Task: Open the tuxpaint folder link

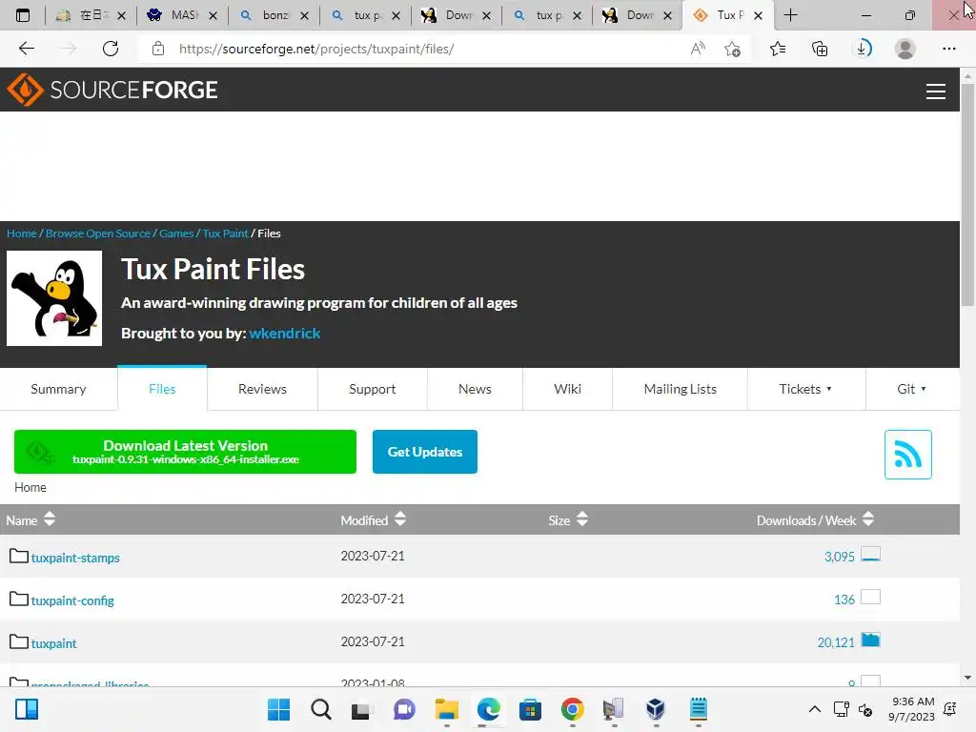Action: [x=53, y=643]
